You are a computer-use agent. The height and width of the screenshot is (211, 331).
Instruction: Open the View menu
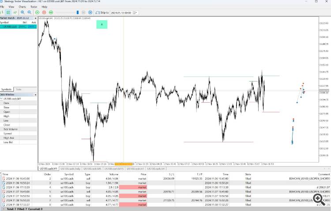tap(11, 7)
